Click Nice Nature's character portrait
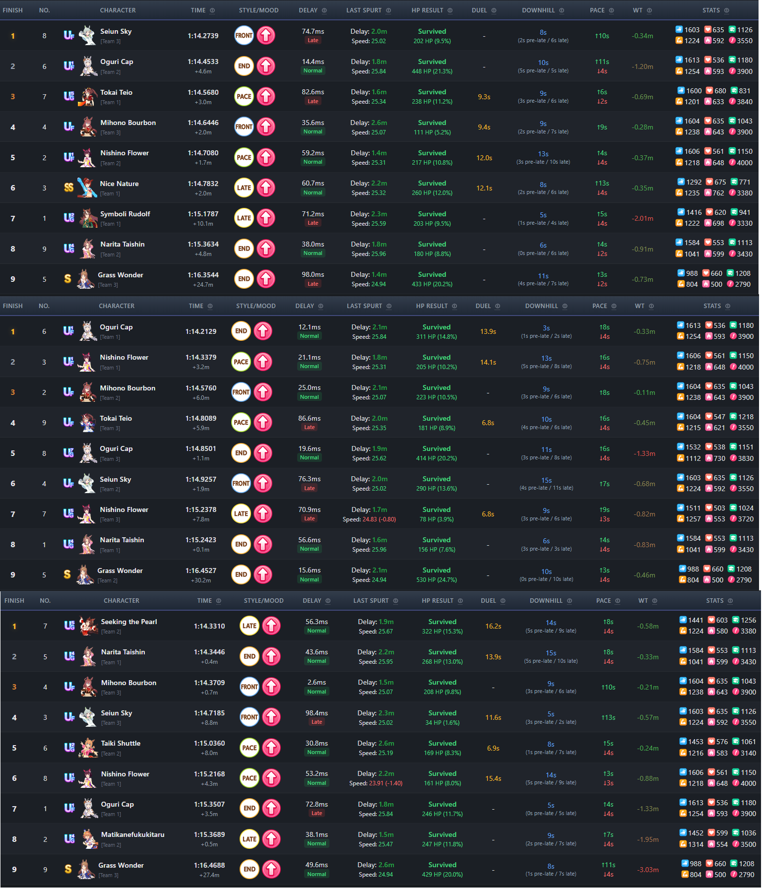 coord(87,188)
